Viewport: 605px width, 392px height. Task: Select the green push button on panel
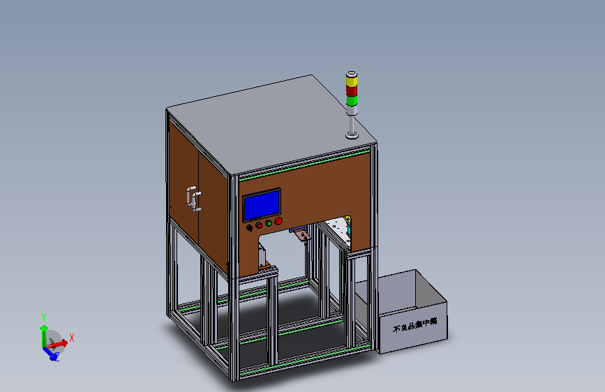coord(269,223)
